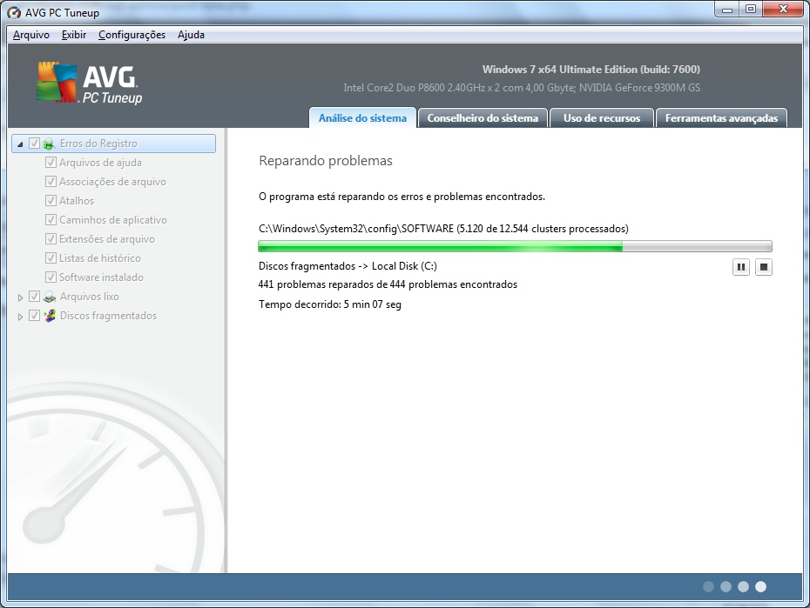Toggle the Discos fragmentados checkbox
Viewport: 810px width, 608px height.
34,316
